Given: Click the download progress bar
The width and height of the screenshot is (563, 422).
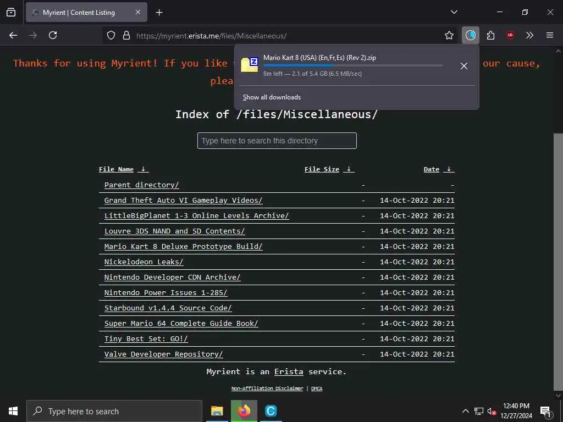Looking at the screenshot, I should click(x=353, y=65).
